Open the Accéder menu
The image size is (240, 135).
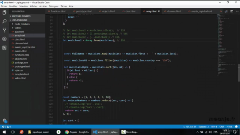[43, 6]
